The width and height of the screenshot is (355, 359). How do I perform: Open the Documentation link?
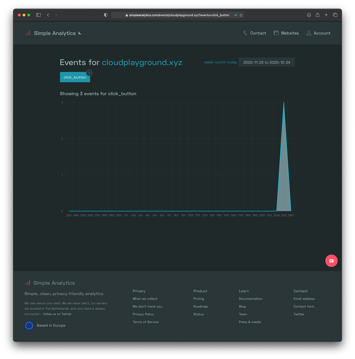pyautogui.click(x=251, y=299)
